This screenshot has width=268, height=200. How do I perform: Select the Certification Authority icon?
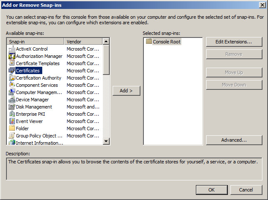point(12,78)
